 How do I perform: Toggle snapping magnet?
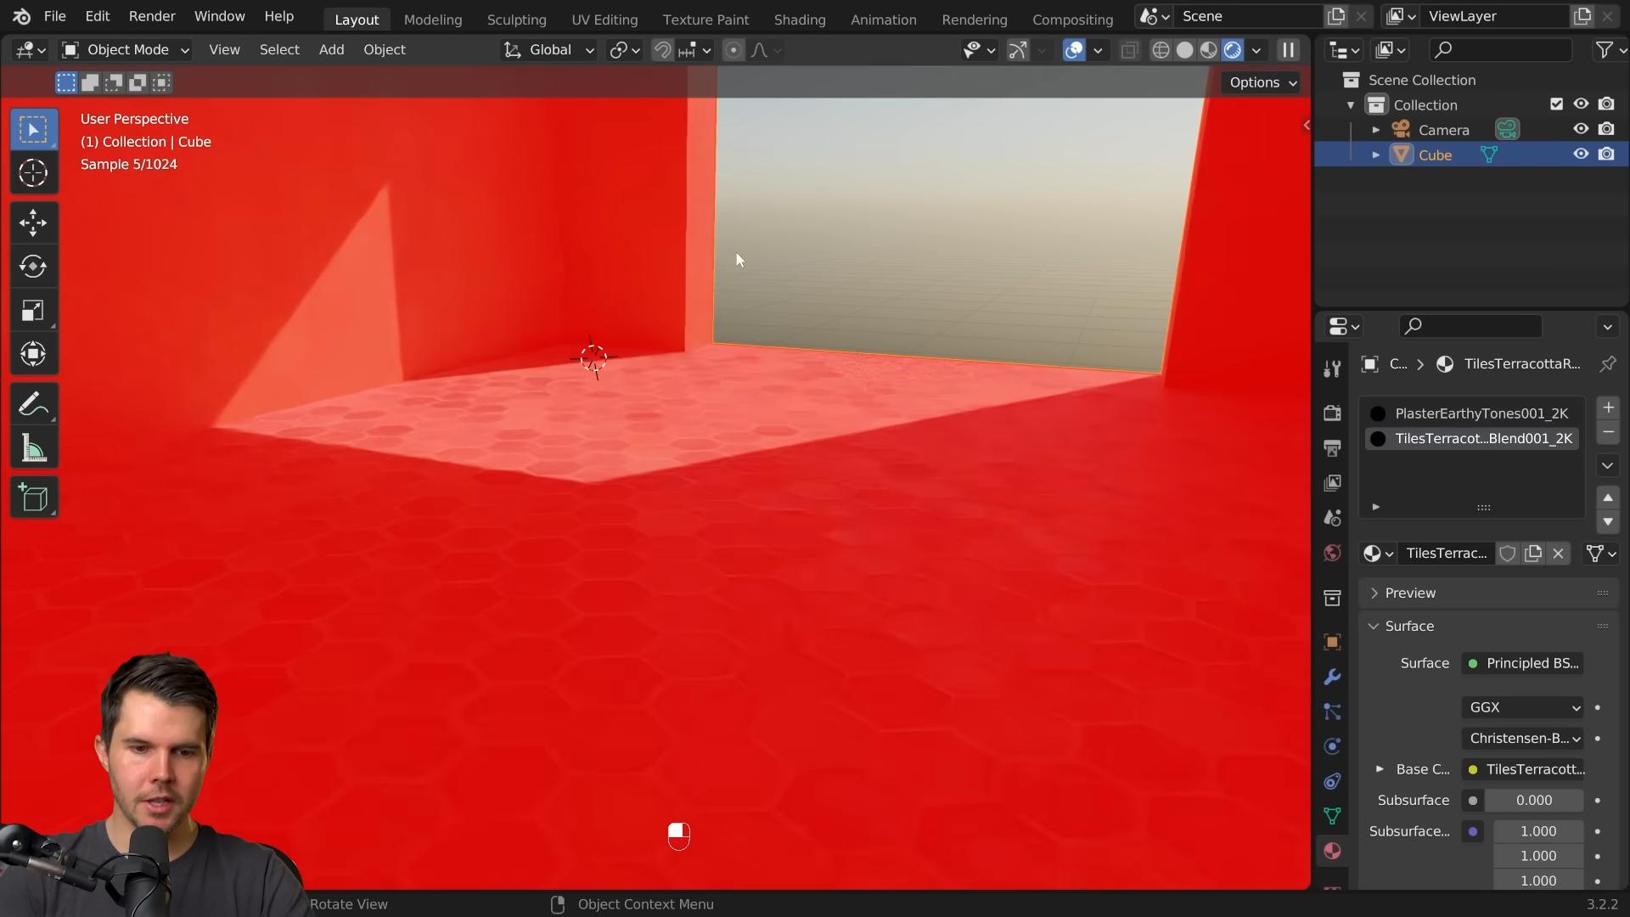(662, 50)
